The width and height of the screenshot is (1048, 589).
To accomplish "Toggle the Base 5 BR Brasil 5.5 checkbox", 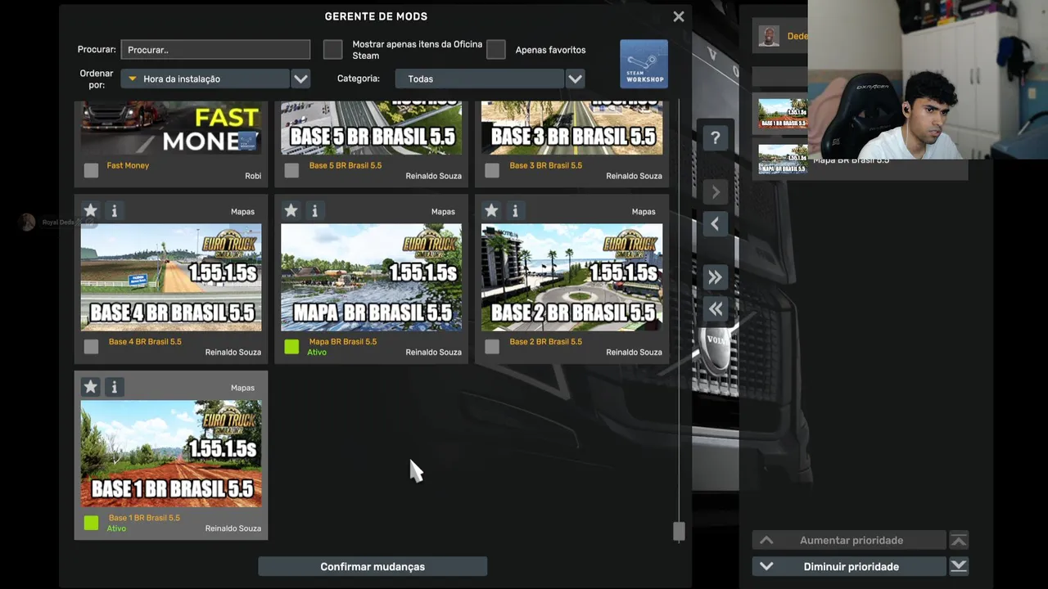I will pos(291,170).
